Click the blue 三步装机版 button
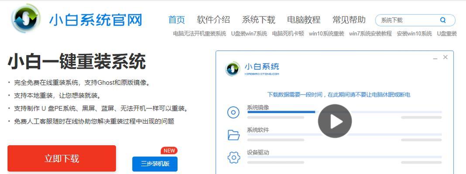The width and height of the screenshot is (466, 174). pos(155,164)
